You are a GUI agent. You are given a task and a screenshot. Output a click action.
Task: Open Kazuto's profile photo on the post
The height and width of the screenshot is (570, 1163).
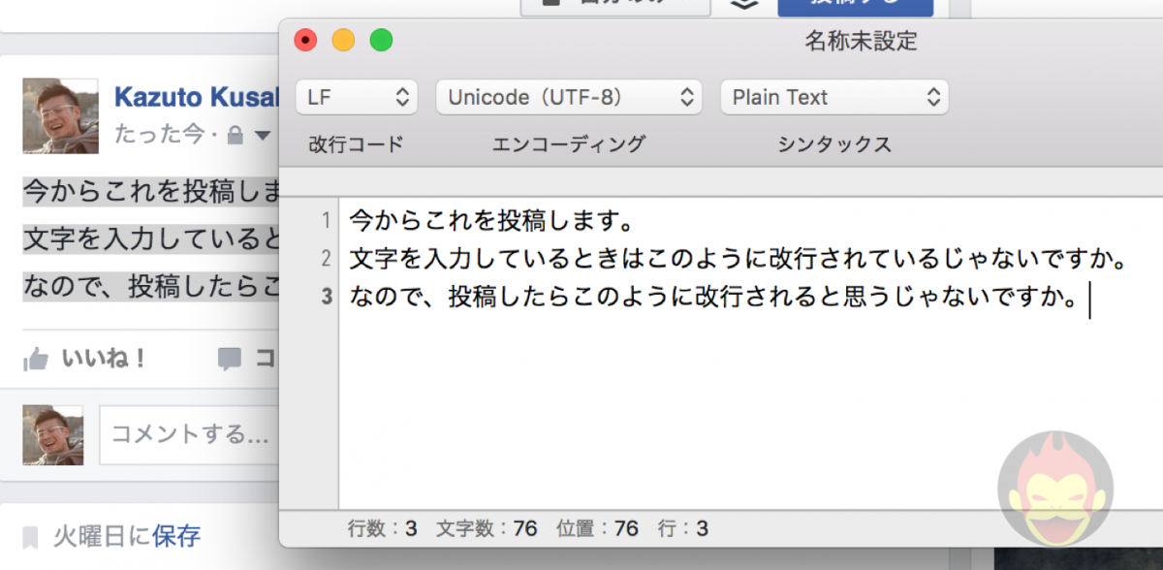(60, 116)
